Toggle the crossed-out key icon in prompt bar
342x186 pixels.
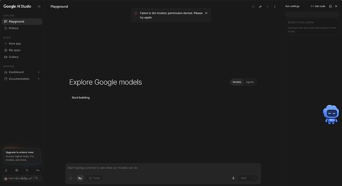click(x=80, y=178)
